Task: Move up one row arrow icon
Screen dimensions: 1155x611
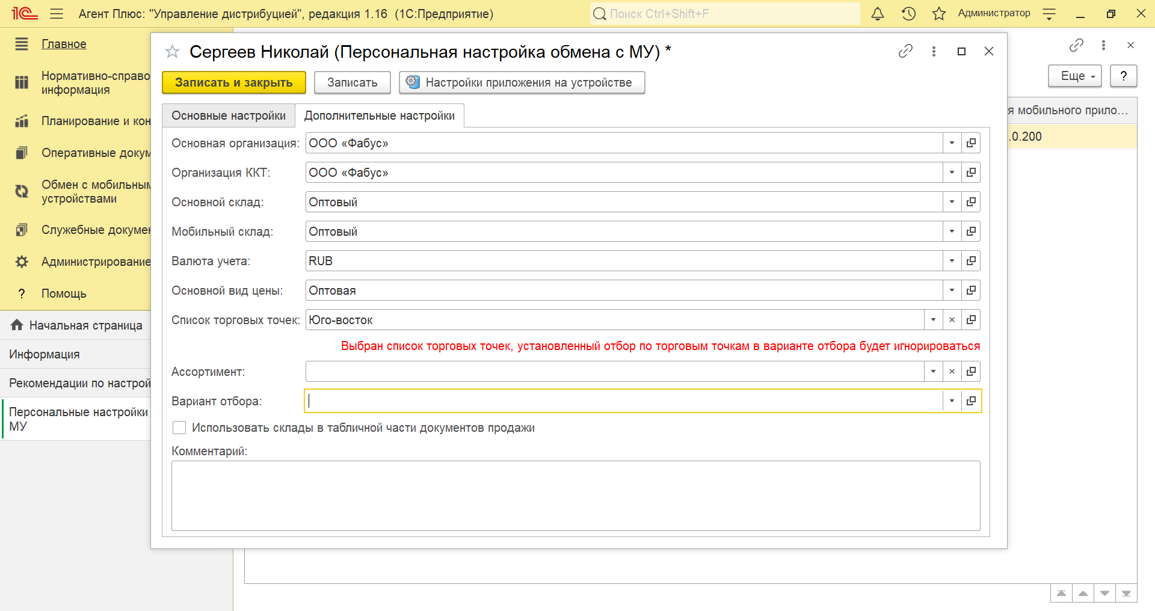Action: coord(1083,594)
